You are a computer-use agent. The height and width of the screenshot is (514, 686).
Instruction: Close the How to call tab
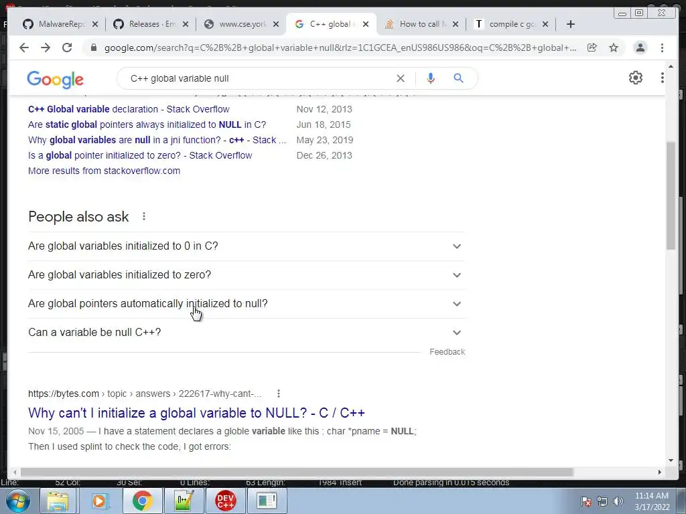[456, 24]
